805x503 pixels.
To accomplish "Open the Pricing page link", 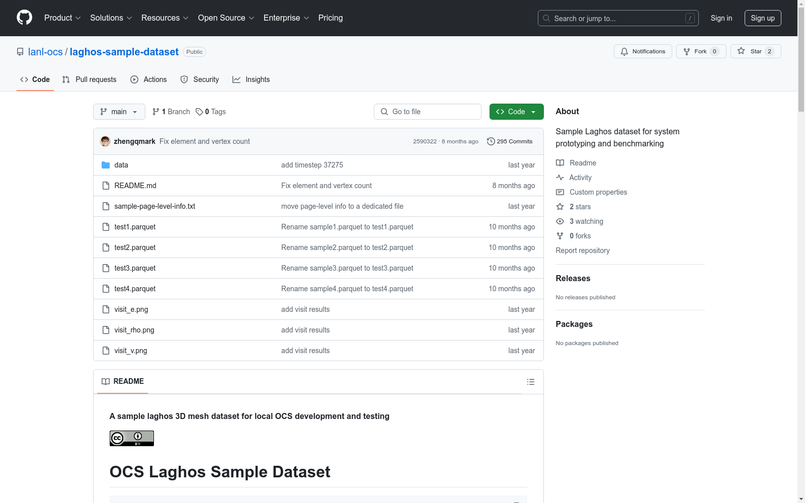I will (331, 18).
